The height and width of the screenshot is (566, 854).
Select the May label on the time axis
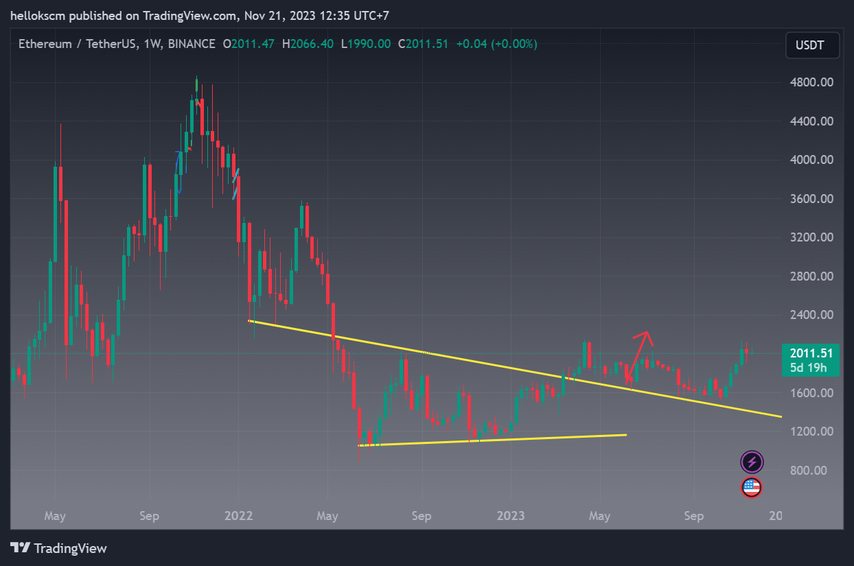point(55,515)
